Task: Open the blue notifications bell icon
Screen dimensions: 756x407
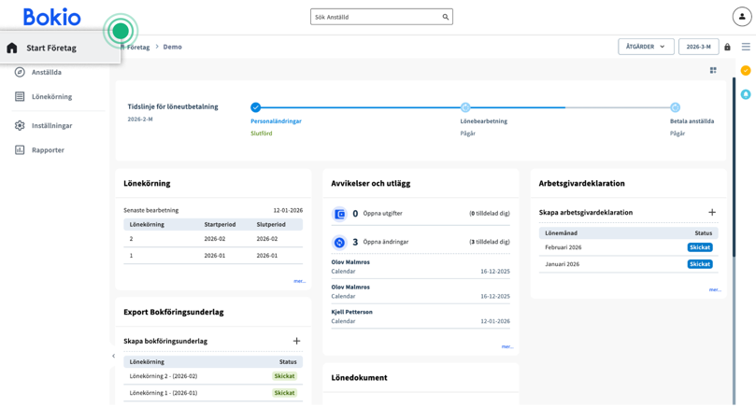Action: pos(745,94)
